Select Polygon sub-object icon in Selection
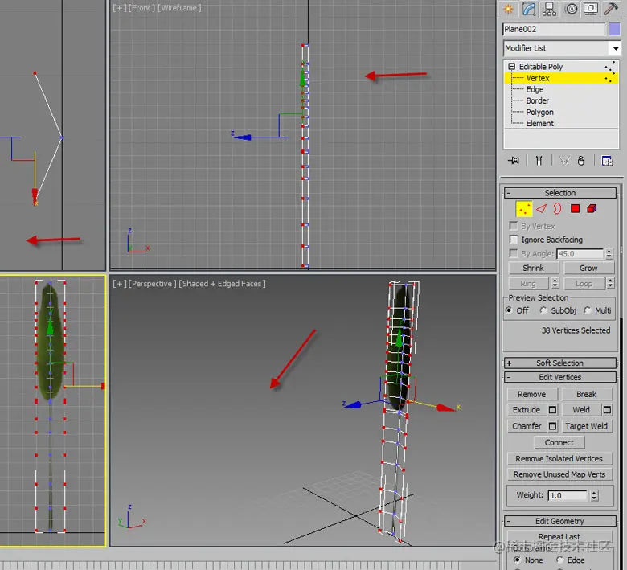 pyautogui.click(x=575, y=209)
